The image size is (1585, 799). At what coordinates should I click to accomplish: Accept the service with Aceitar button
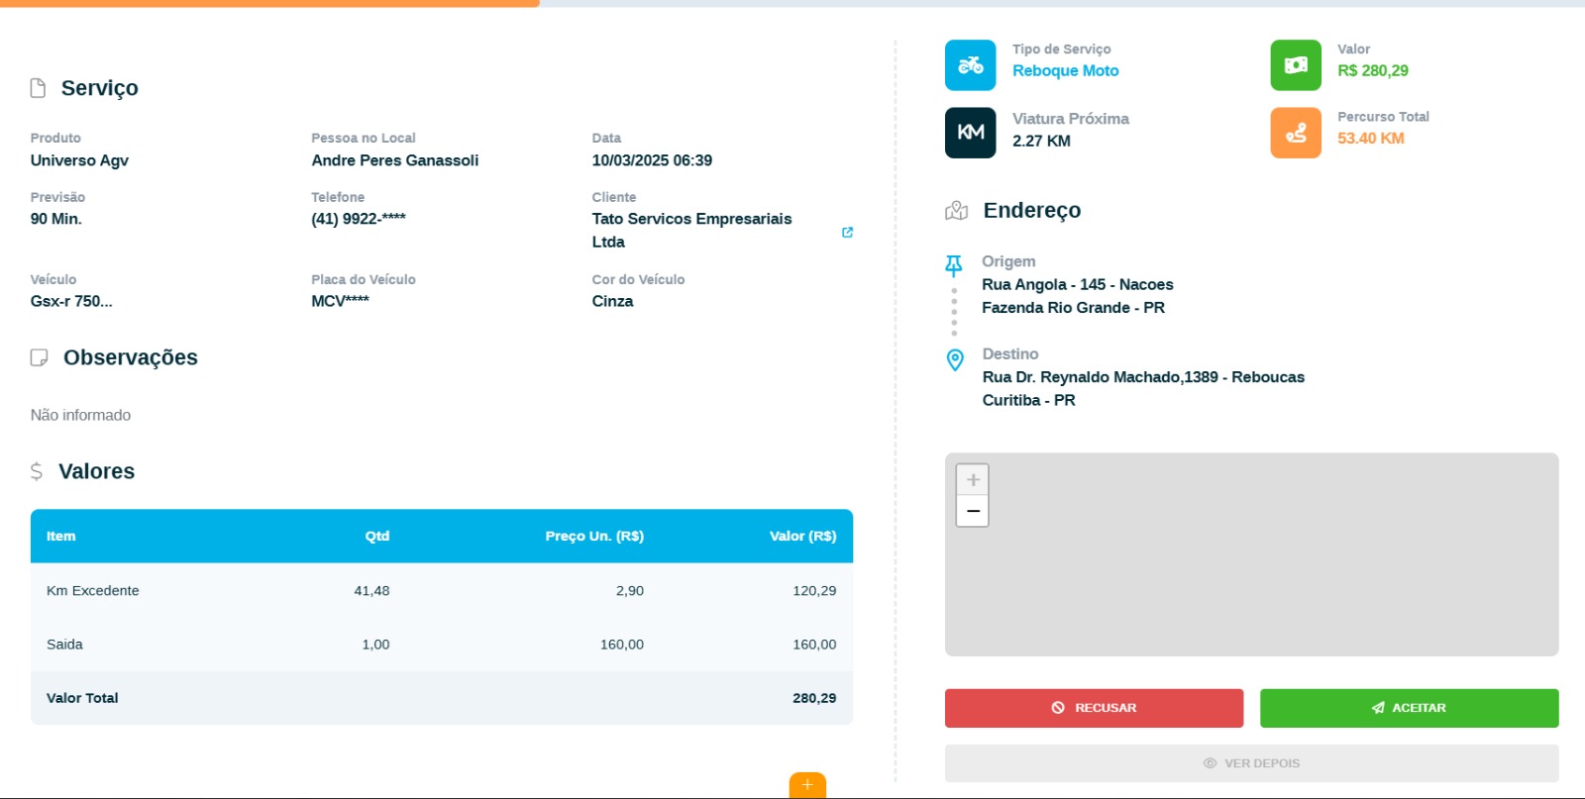tap(1409, 708)
